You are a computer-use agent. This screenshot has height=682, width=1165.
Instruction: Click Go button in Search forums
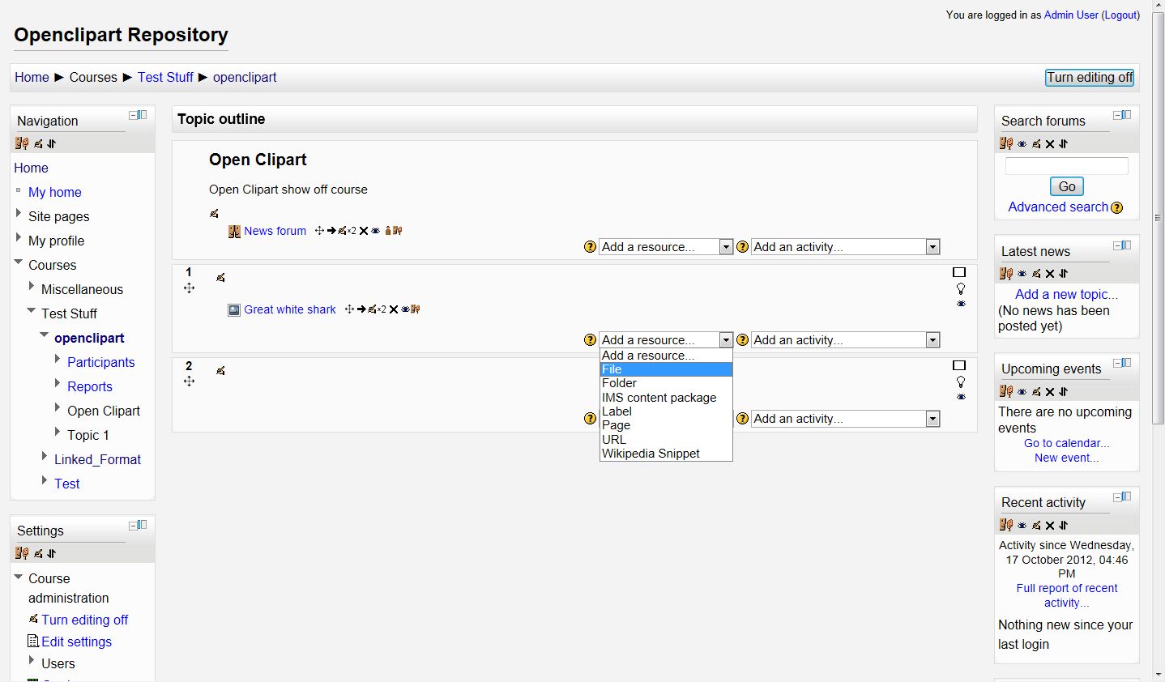tap(1067, 186)
